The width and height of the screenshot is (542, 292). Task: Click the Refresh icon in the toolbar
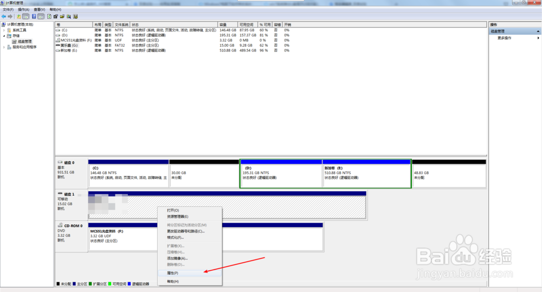[x=49, y=17]
